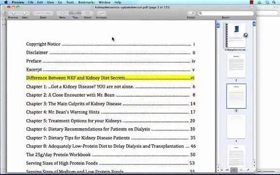Click the Disclaimer entry
This screenshot has width=280, height=175.
tap(110, 52)
